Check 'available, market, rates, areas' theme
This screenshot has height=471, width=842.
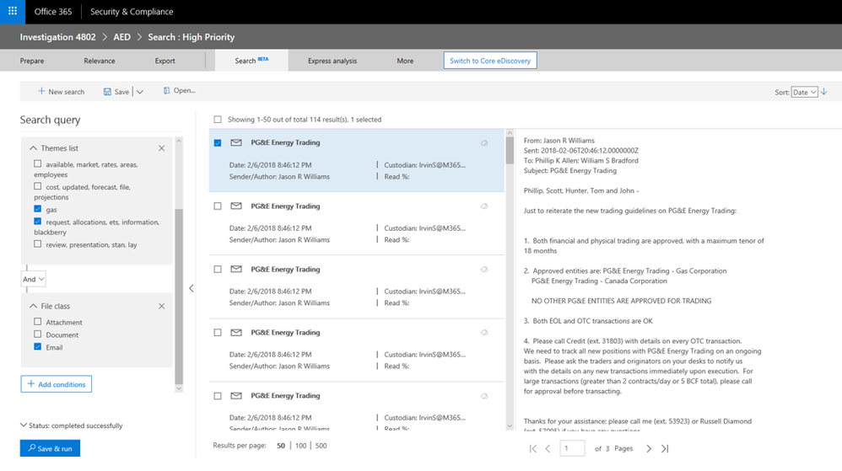(38, 163)
